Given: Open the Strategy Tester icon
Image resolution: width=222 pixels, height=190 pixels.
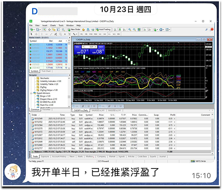Looking at the screenshot, I should pyautogui.click(x=63, y=30).
